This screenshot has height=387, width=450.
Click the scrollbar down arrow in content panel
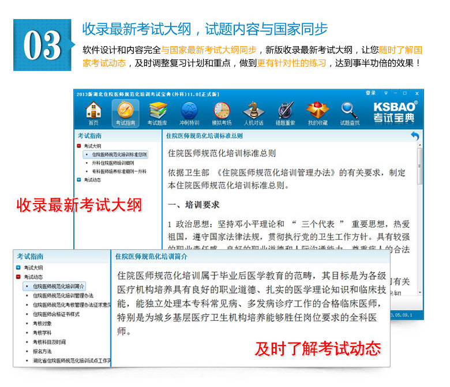pos(419,292)
